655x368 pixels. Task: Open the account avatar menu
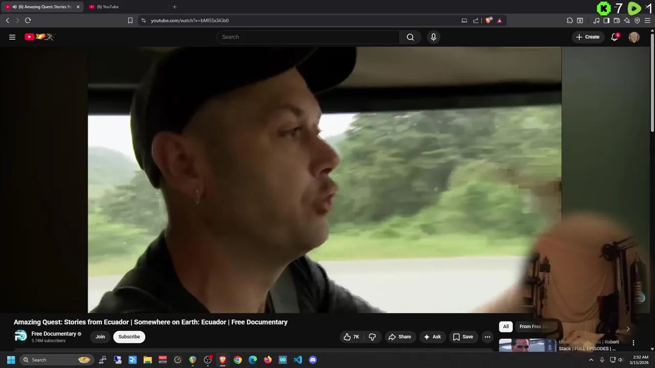[x=634, y=37]
